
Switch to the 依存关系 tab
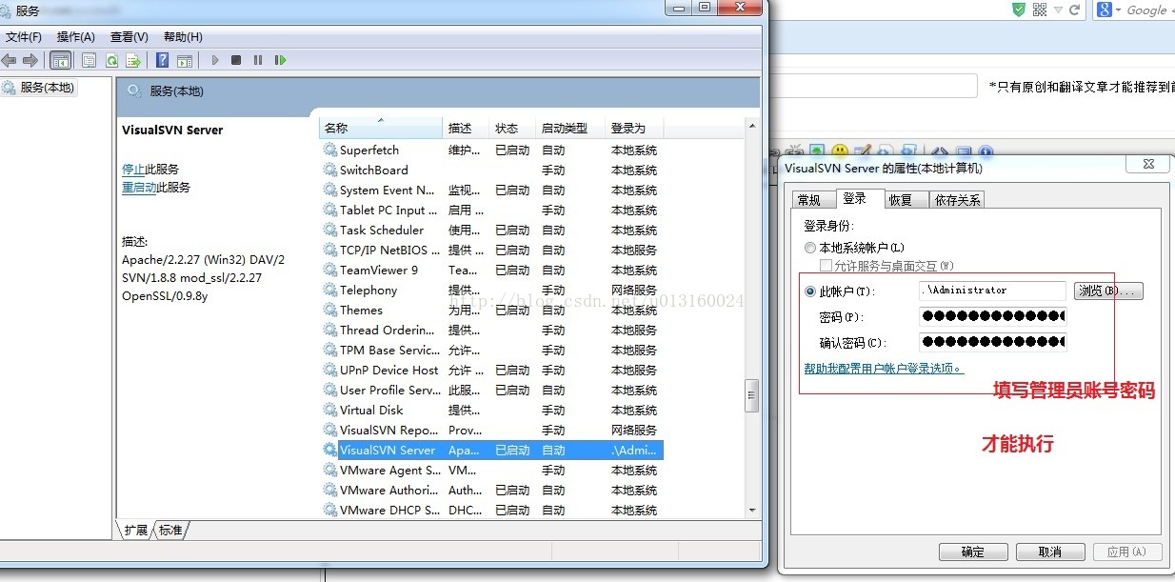tap(958, 200)
